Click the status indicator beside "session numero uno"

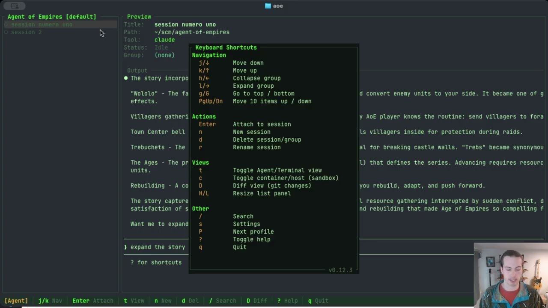click(6, 24)
